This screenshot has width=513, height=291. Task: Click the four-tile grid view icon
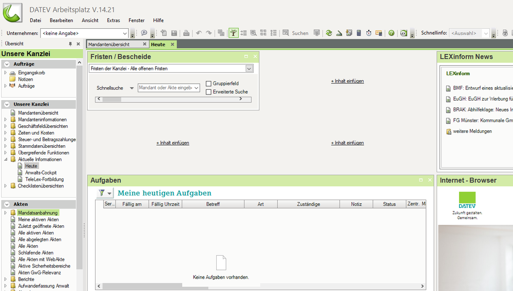click(x=263, y=33)
